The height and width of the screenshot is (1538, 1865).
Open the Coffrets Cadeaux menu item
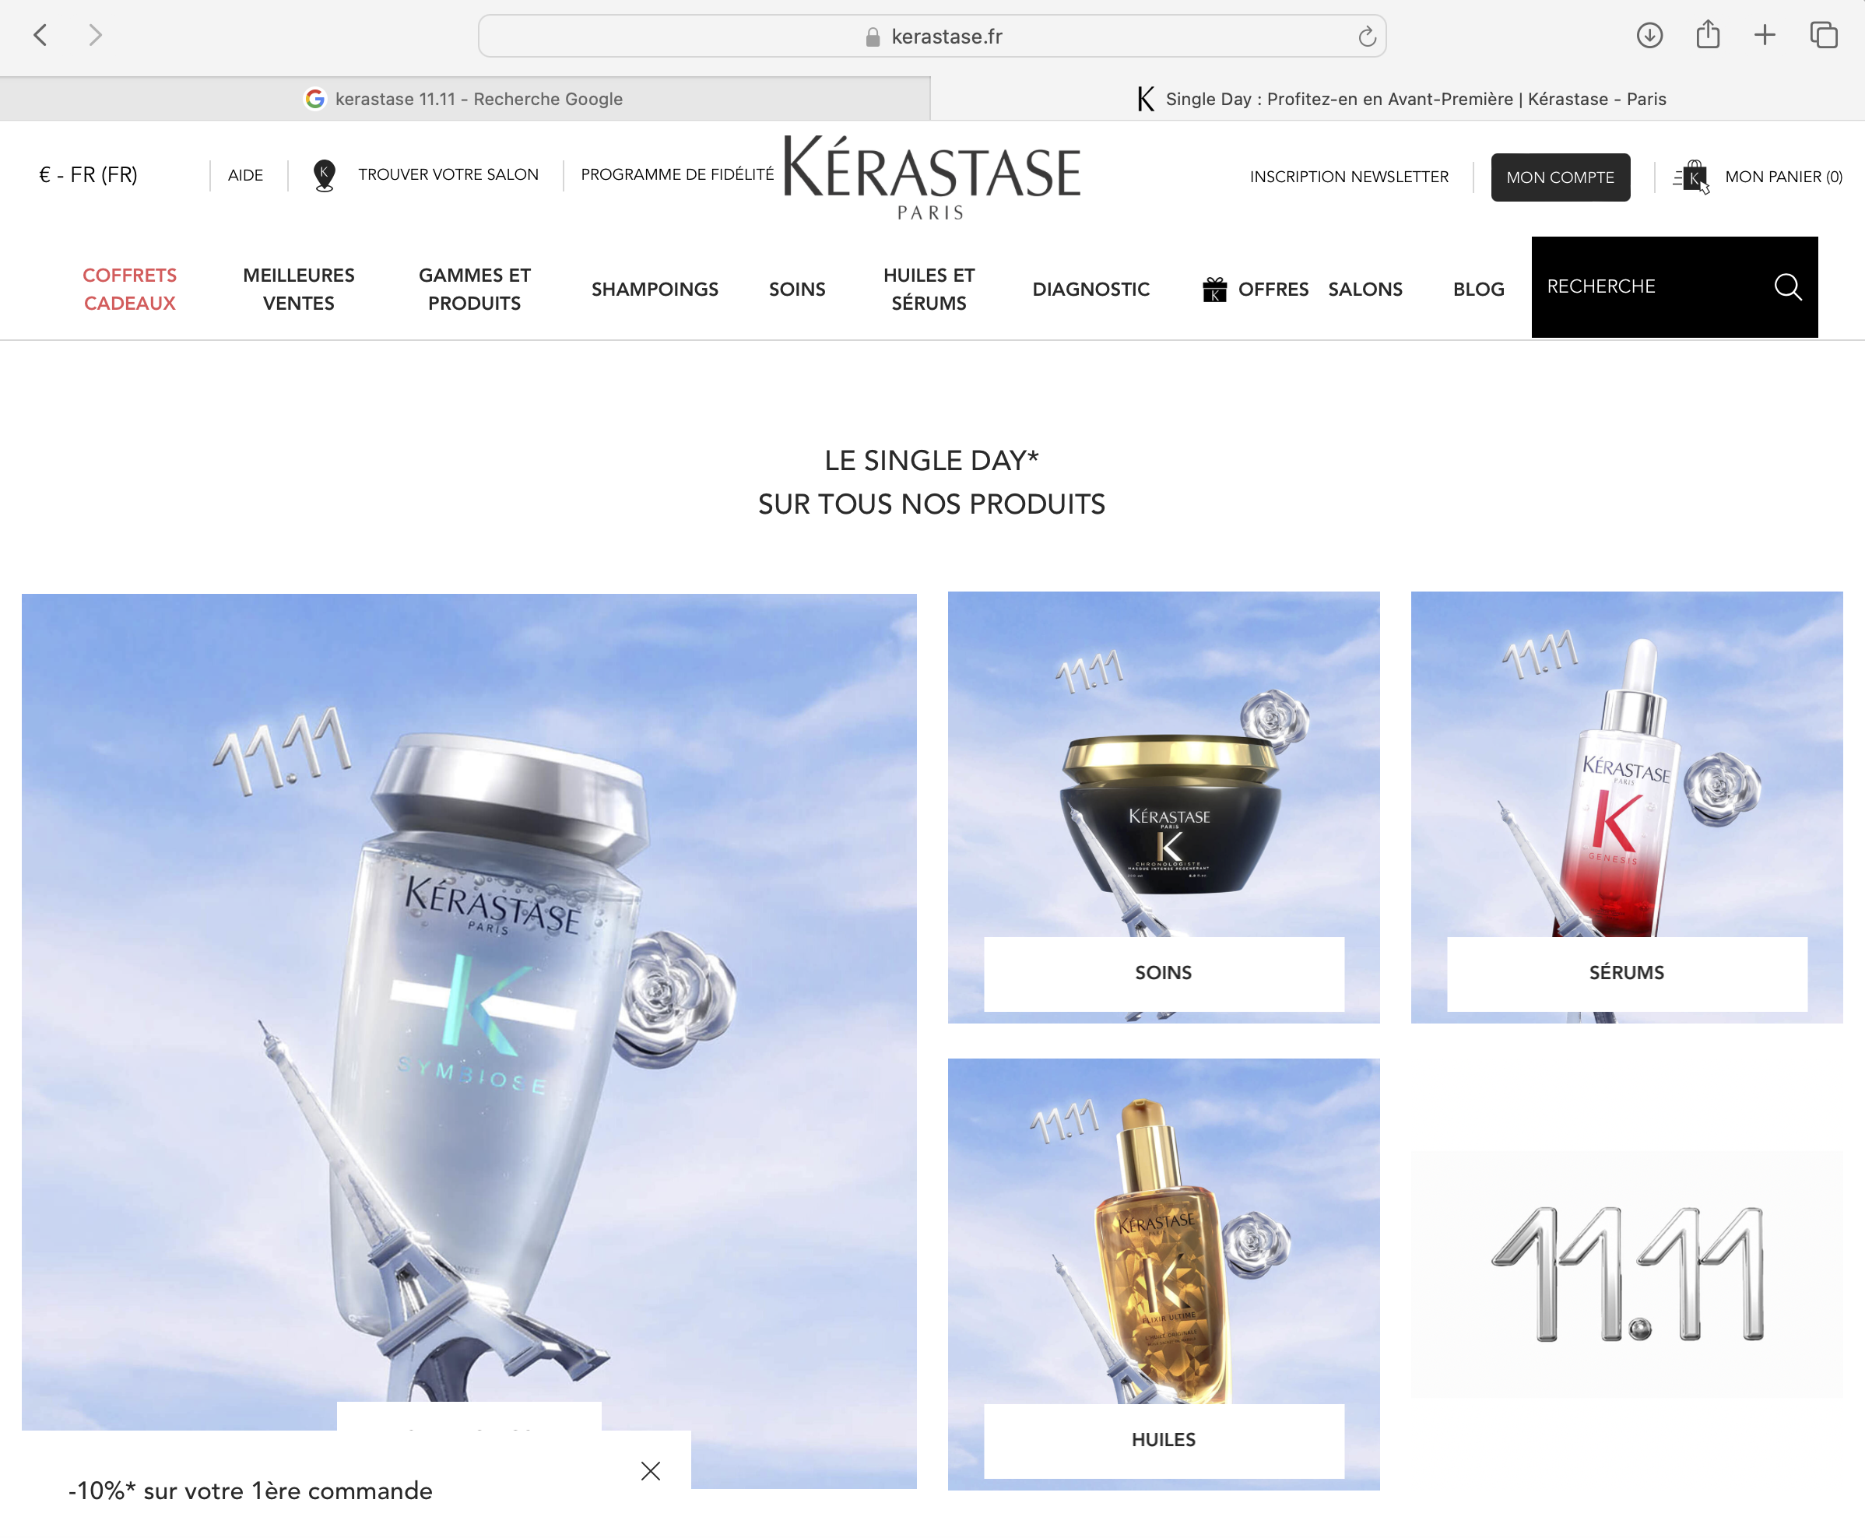coord(129,289)
